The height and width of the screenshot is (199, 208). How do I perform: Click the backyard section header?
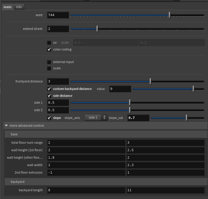coord(106,182)
